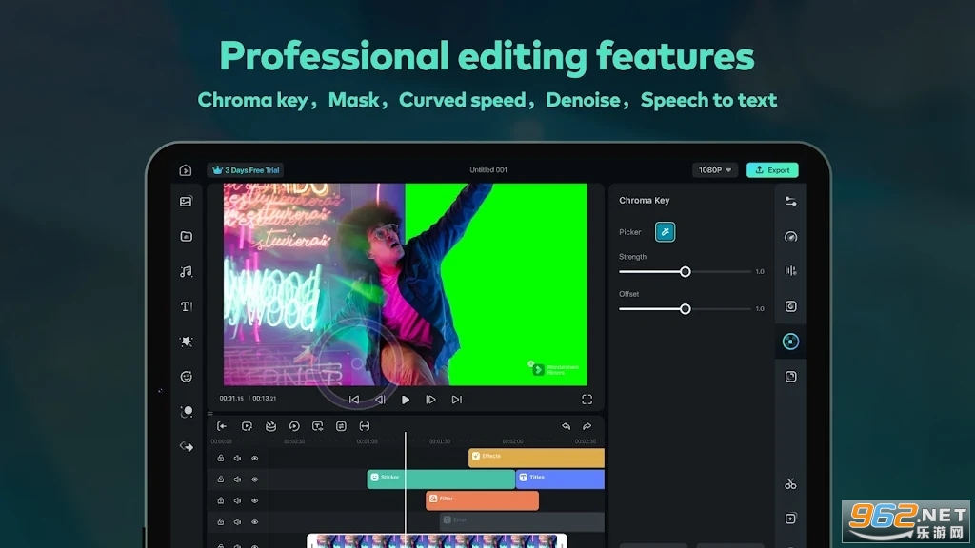Click the circular replay timeline icon
The height and width of the screenshot is (548, 975).
pyautogui.click(x=294, y=426)
